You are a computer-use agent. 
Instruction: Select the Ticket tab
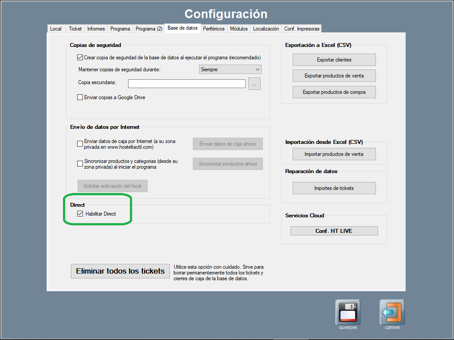(x=75, y=29)
